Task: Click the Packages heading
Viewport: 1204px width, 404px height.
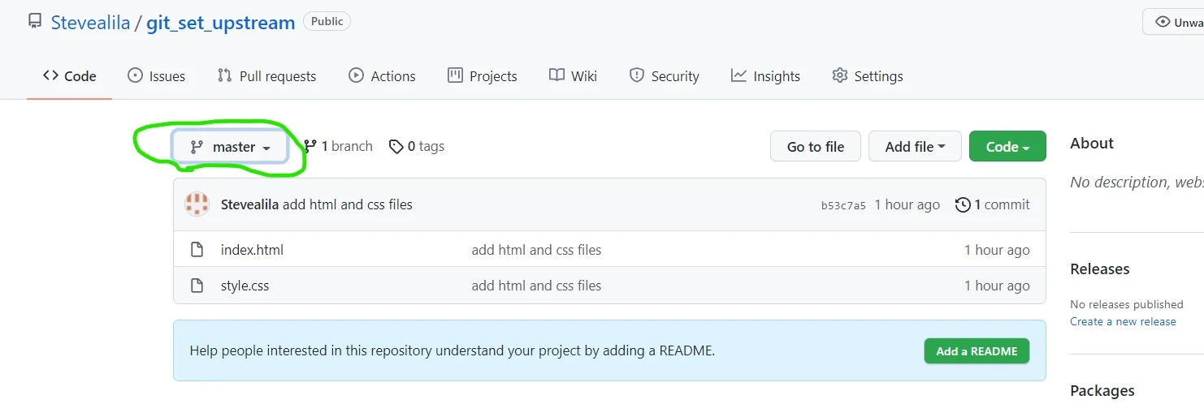Action: click(1102, 390)
